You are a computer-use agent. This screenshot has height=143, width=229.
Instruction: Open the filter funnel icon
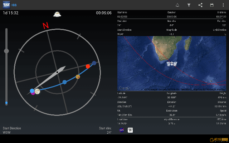189,5
